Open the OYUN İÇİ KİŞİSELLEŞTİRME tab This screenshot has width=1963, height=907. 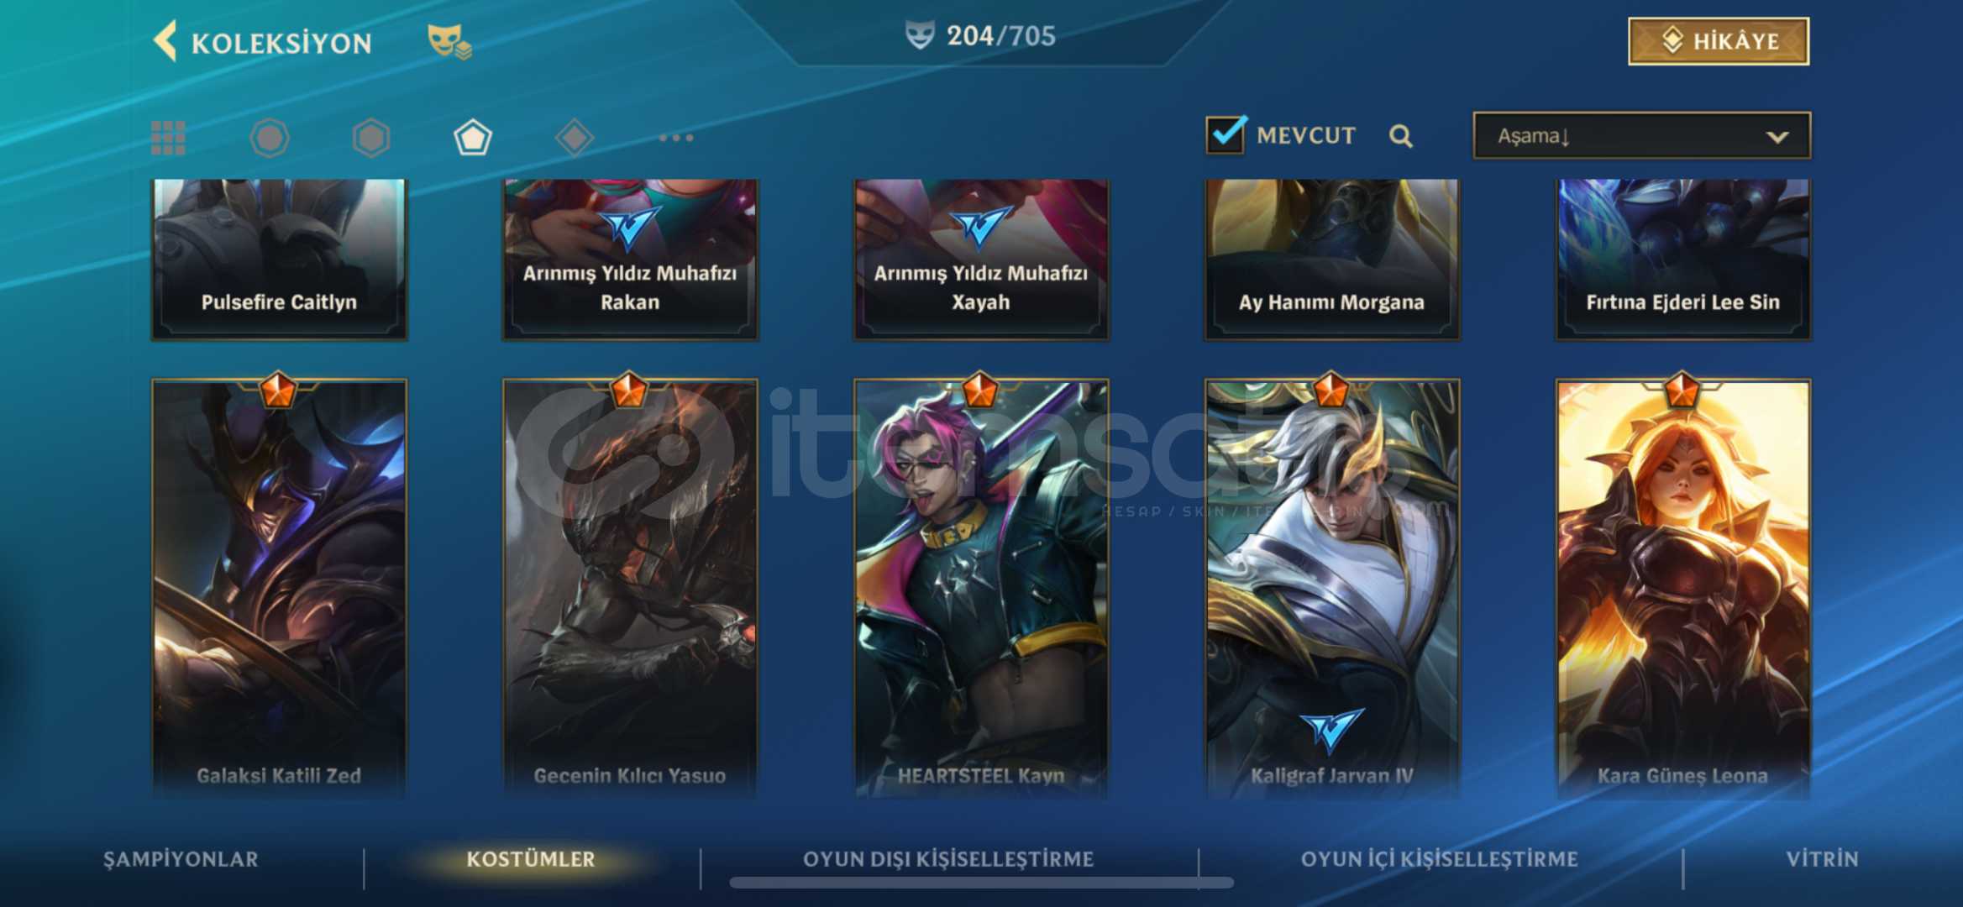click(x=1439, y=859)
